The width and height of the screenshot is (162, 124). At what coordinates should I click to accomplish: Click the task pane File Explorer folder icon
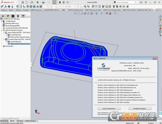160,23
